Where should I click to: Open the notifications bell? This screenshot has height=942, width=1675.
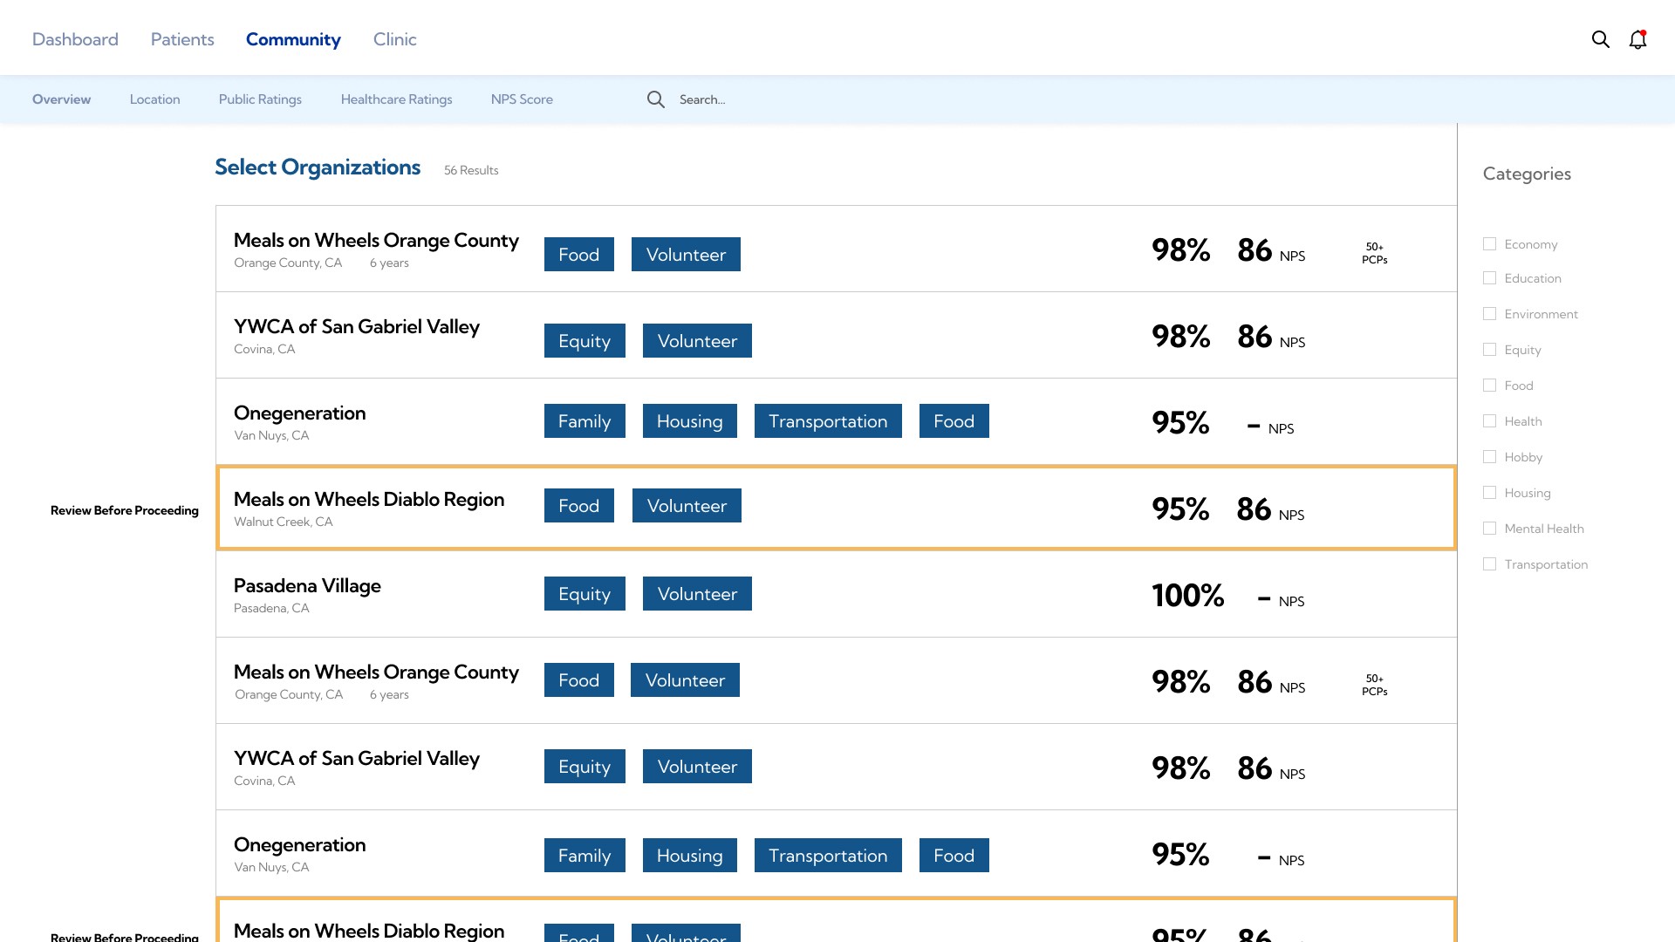click(1637, 39)
